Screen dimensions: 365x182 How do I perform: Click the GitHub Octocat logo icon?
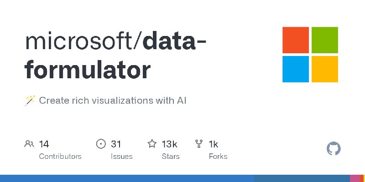pyautogui.click(x=334, y=149)
